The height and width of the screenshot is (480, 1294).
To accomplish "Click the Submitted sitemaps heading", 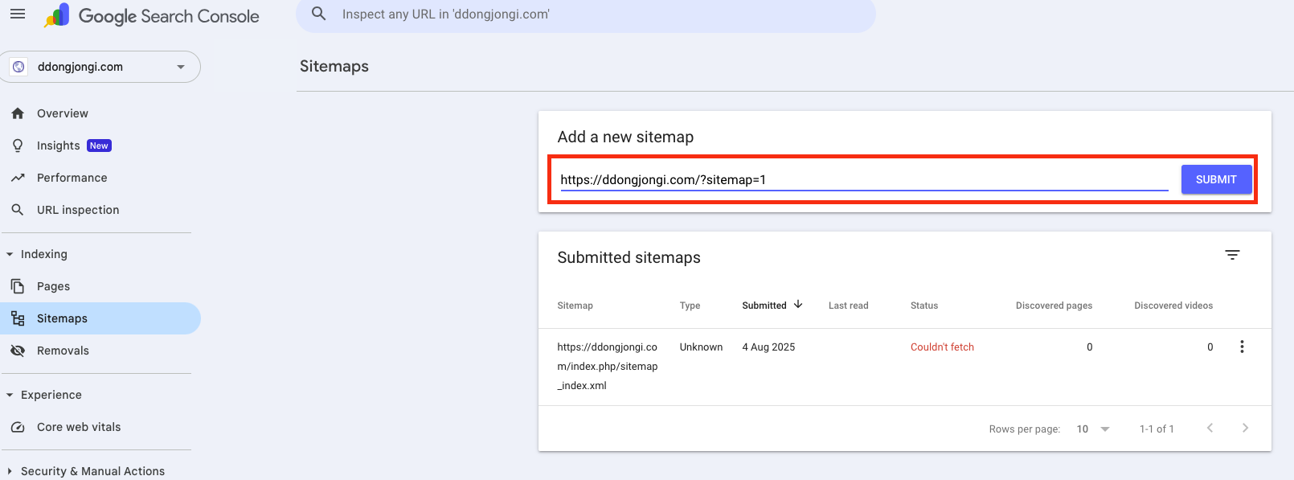I will point(629,257).
